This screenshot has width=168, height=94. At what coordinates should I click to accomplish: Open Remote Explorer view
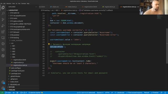coord(3,38)
